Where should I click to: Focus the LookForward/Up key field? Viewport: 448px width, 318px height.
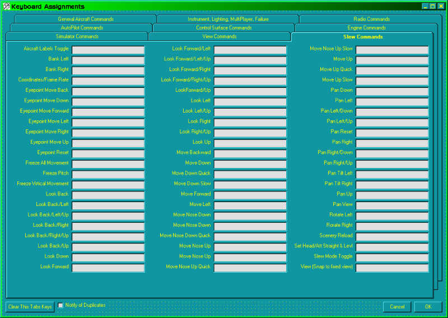click(250, 91)
